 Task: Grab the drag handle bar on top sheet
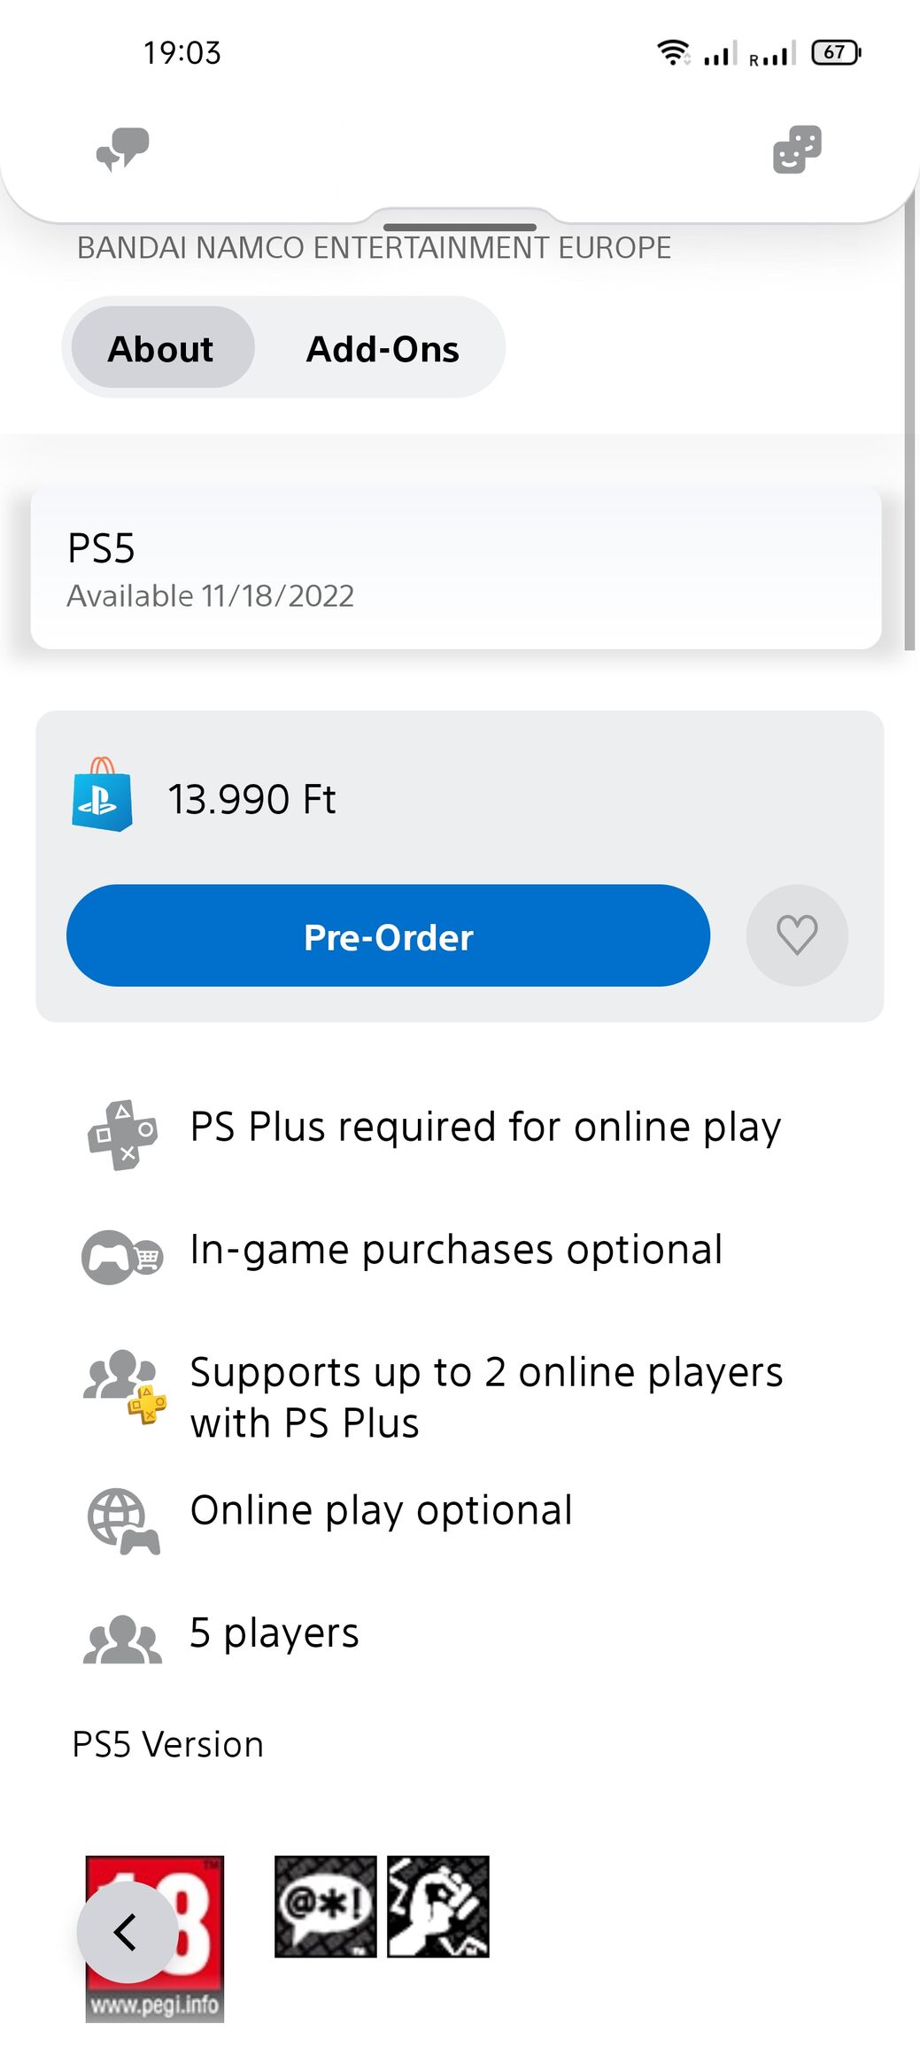460,228
